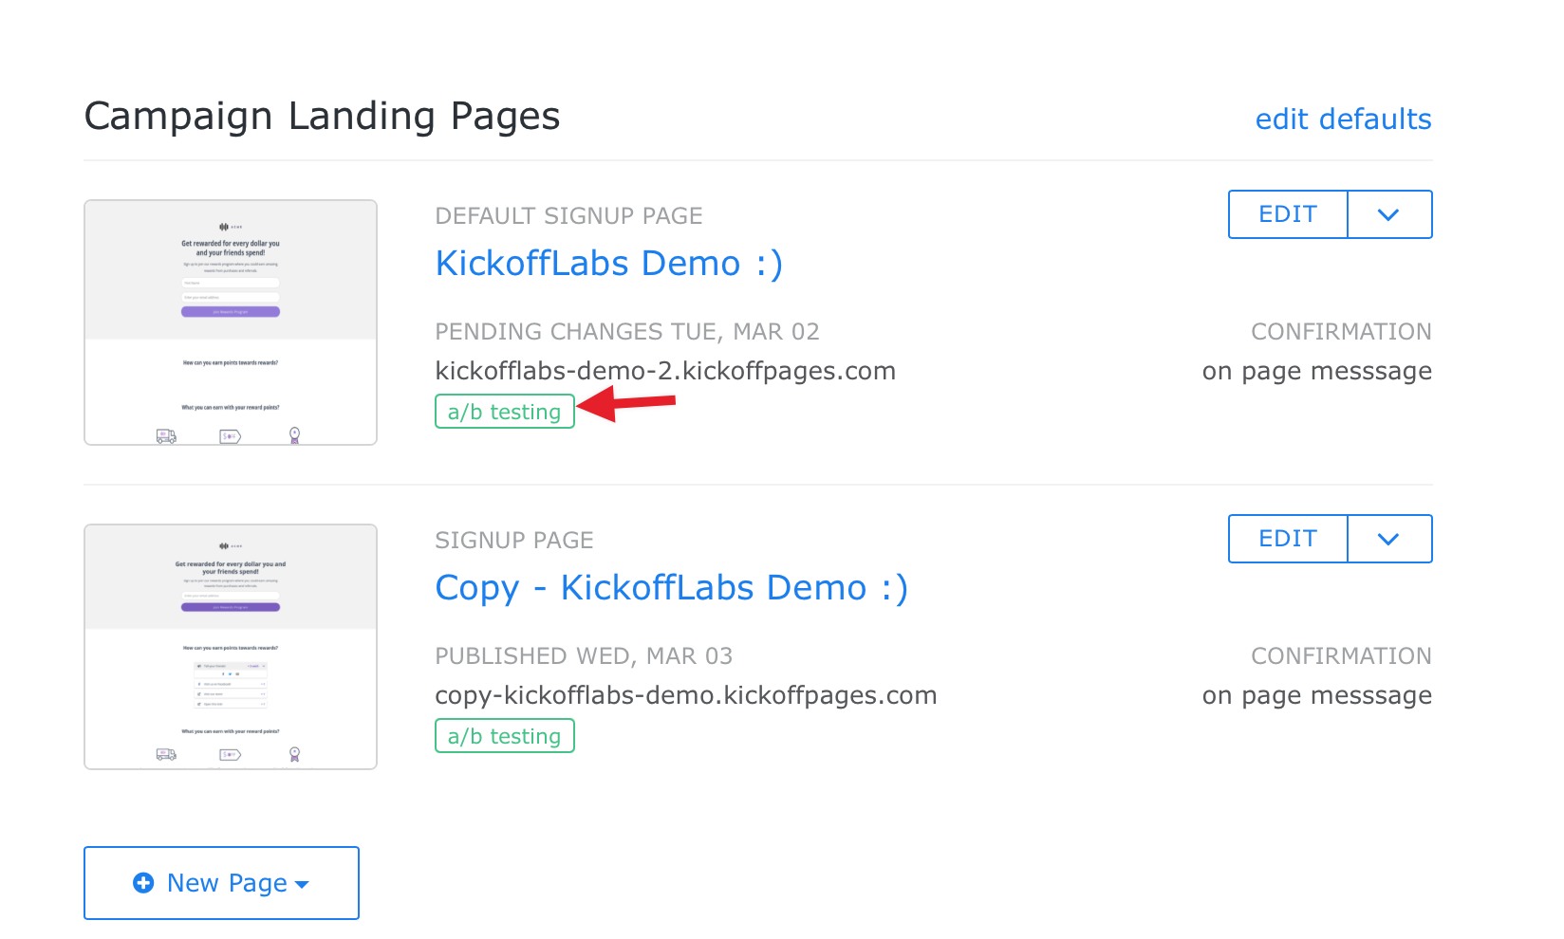This screenshot has width=1564, height=939.
Task: Click the Campaign Landing Pages heading
Action: tap(323, 117)
